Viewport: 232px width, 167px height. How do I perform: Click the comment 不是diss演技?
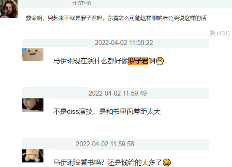(x=107, y=112)
